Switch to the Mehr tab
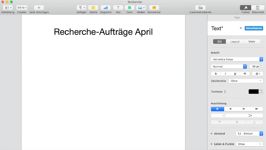Image resolution: width=266 pixels, height=150 pixels. (x=252, y=42)
